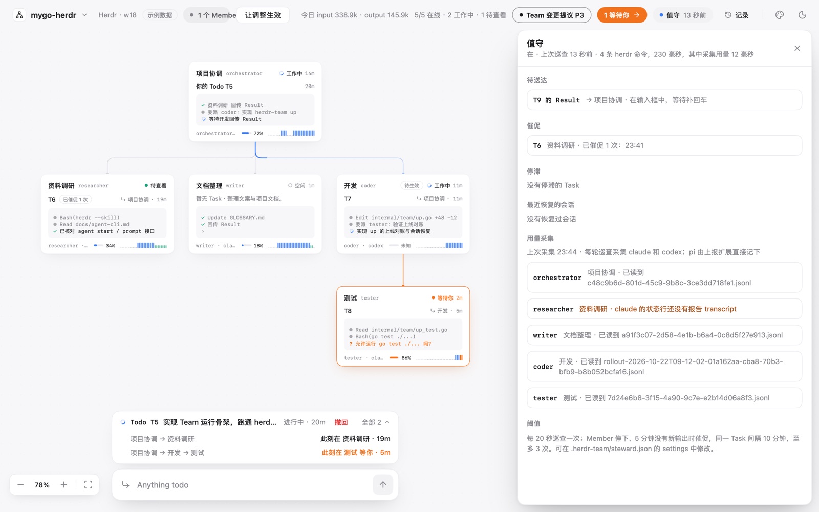
Task: Click 撤回 on Todo T5
Action: coord(341,422)
